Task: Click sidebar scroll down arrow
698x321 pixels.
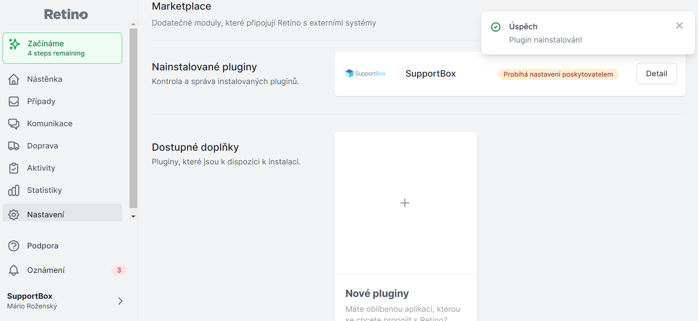Action: 133,217
